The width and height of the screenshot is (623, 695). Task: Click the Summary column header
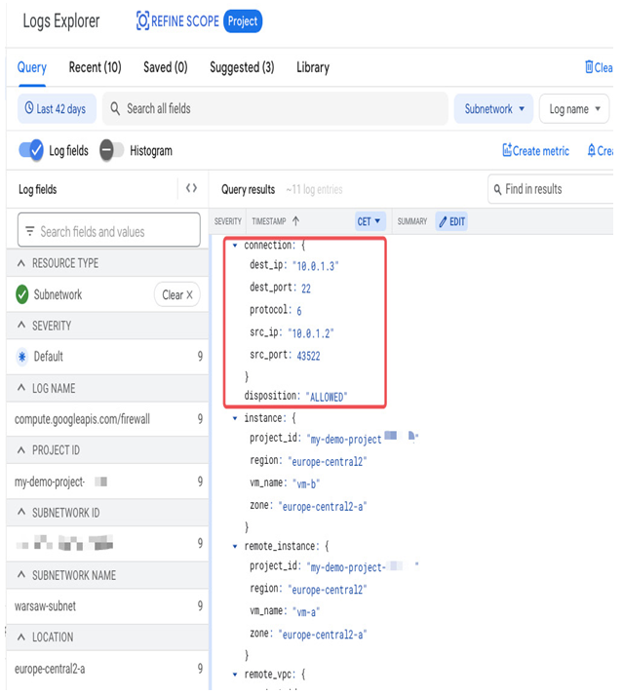pyautogui.click(x=412, y=221)
